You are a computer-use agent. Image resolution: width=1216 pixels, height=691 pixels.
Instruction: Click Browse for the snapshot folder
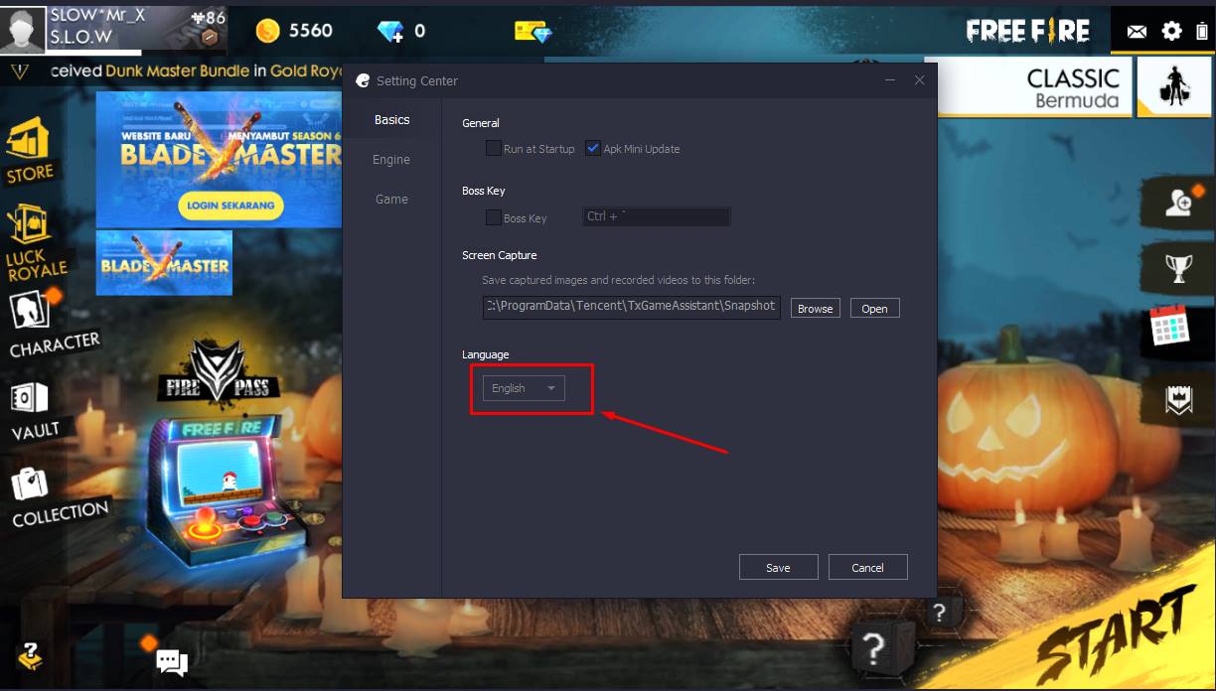815,308
